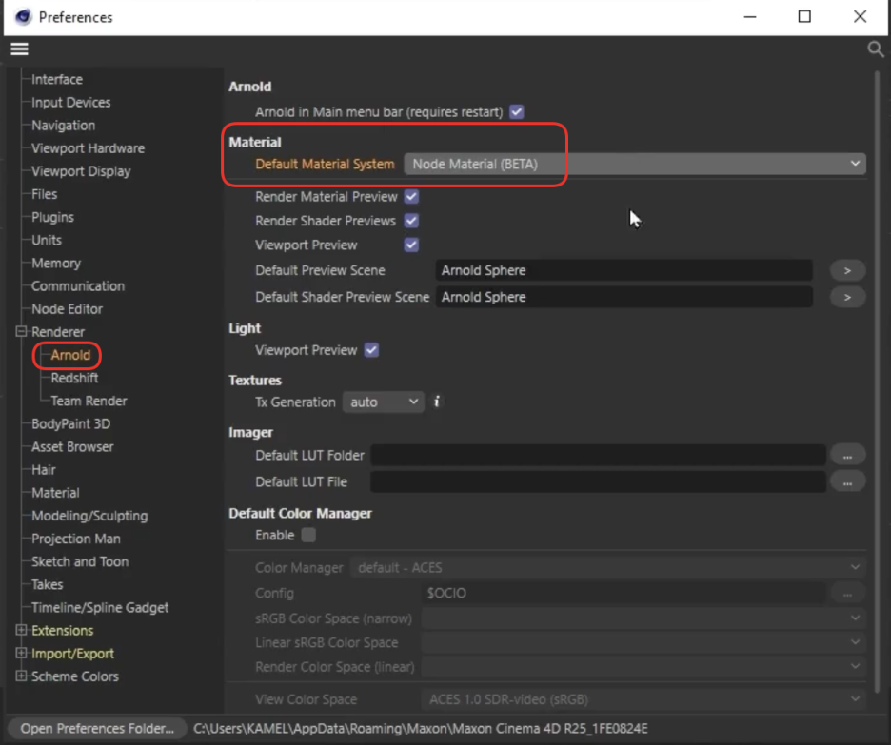Open Viewport Hardware settings
The height and width of the screenshot is (745, 891).
point(89,148)
